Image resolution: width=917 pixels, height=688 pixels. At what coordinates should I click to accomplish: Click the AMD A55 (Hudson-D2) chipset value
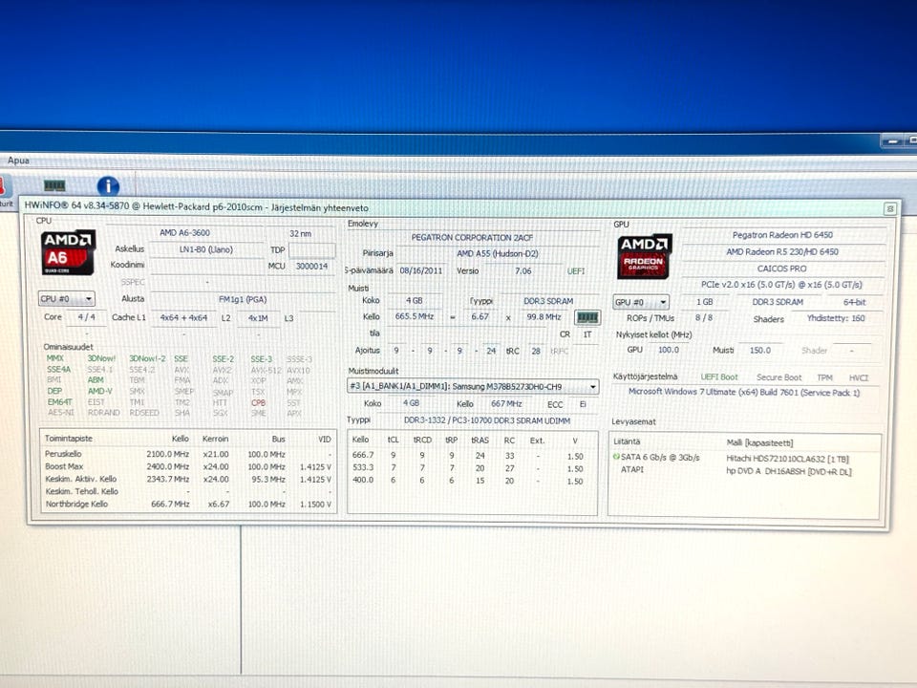pos(497,254)
